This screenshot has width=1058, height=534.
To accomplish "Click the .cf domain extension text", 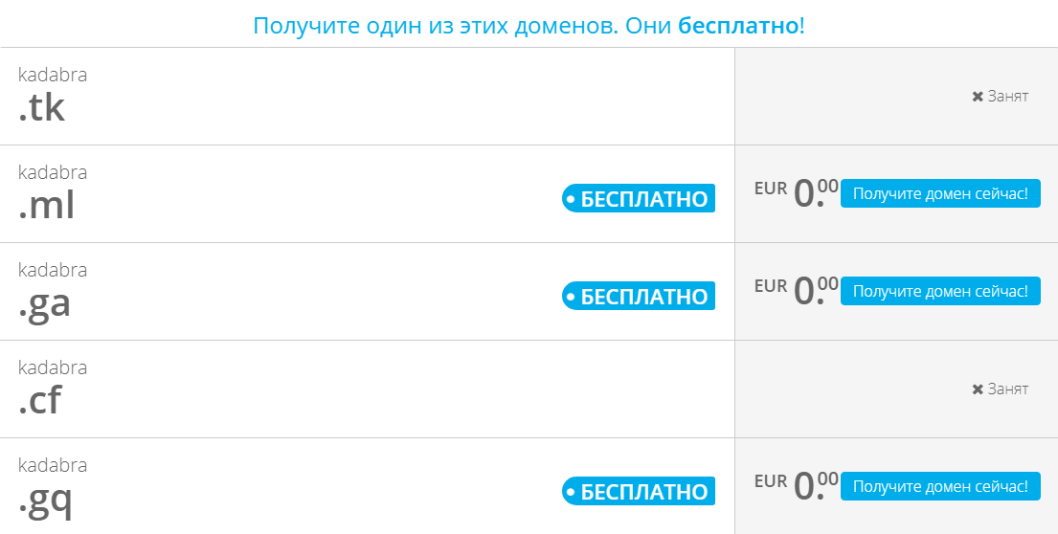I will click(40, 402).
